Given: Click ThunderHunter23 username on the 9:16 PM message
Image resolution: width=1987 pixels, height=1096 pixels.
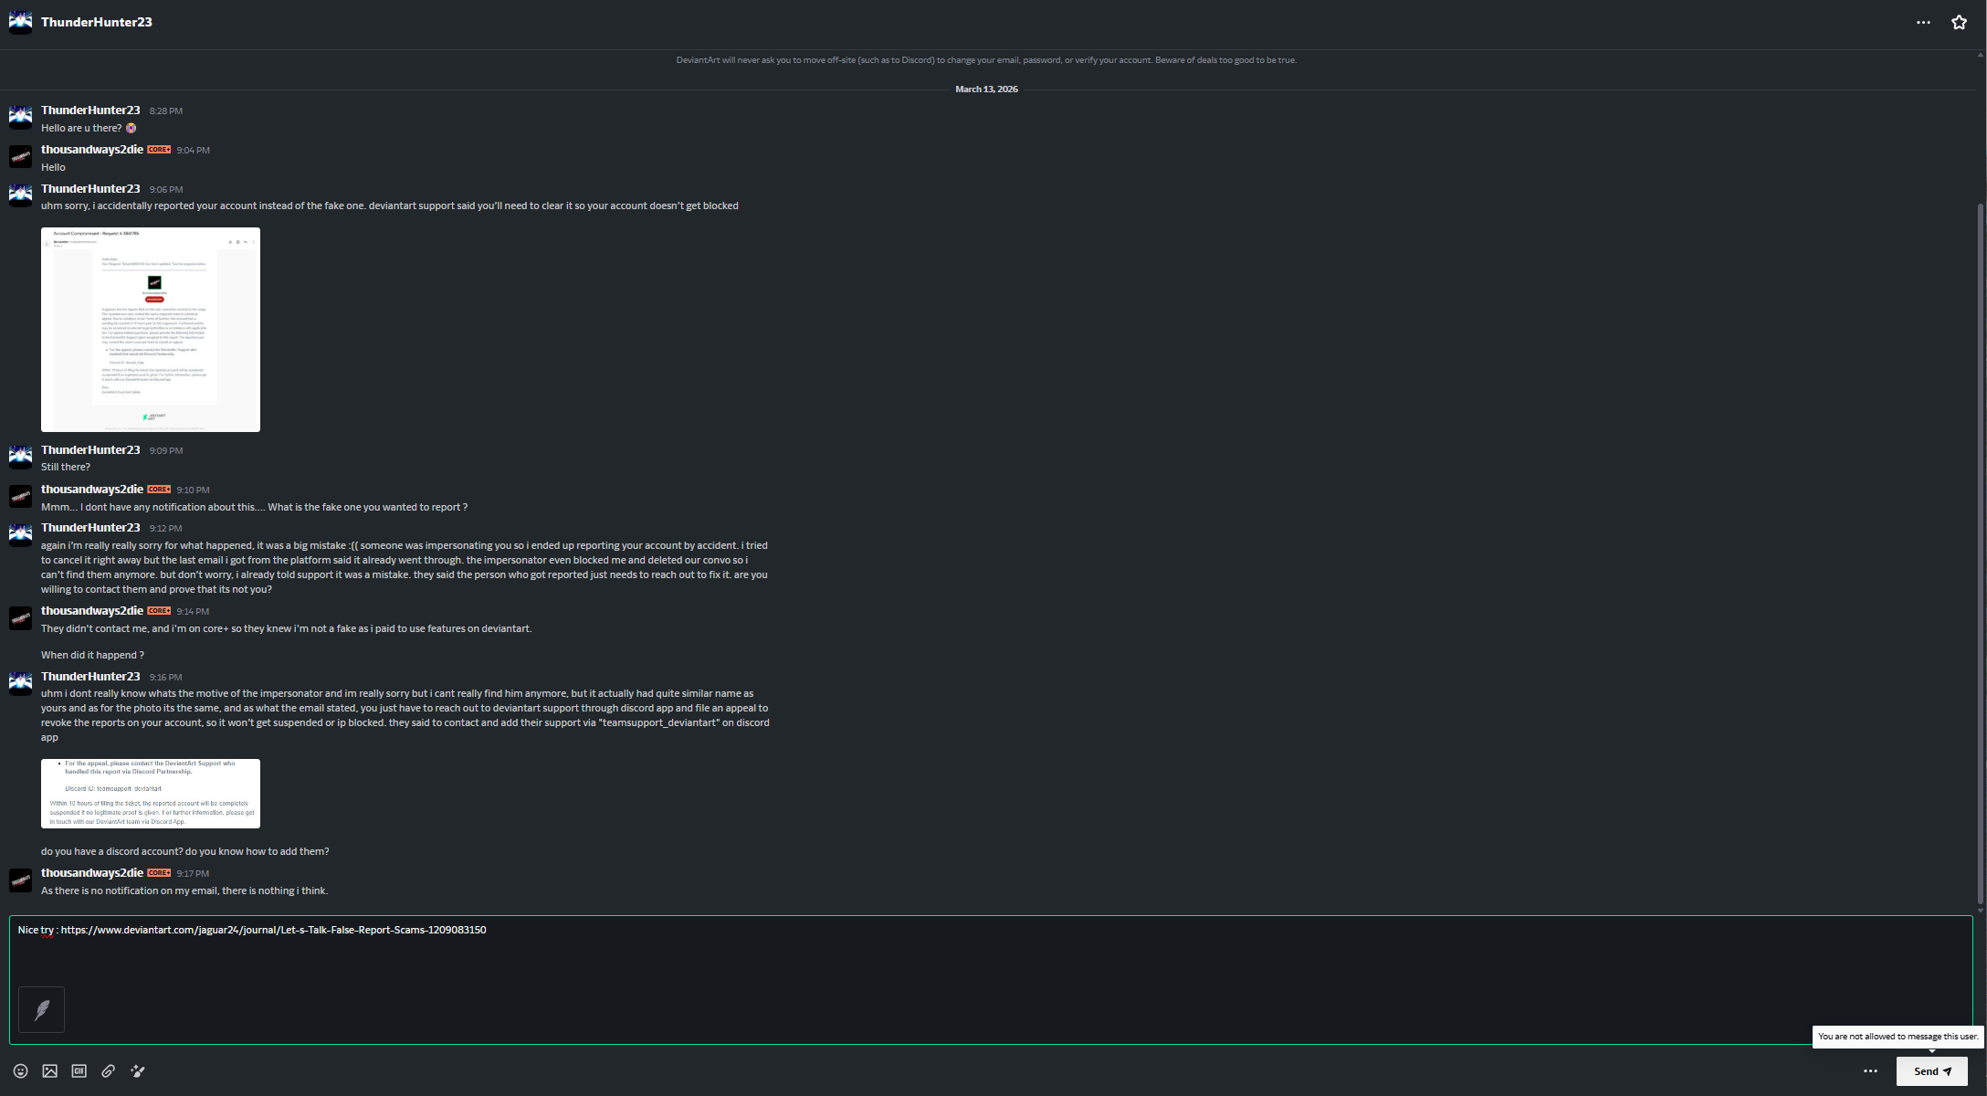Looking at the screenshot, I should tap(90, 677).
